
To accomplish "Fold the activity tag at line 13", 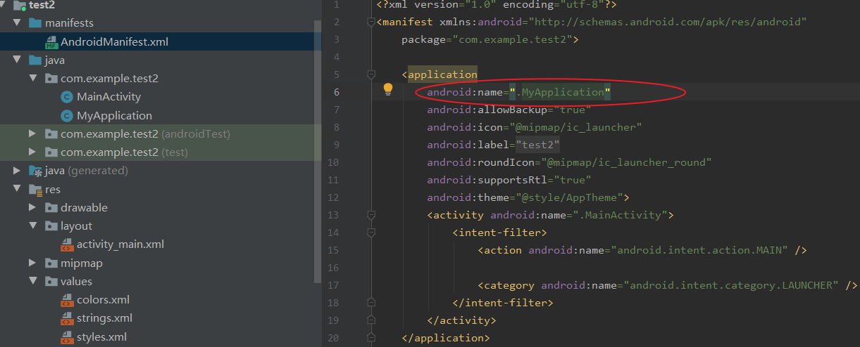I will 371,215.
